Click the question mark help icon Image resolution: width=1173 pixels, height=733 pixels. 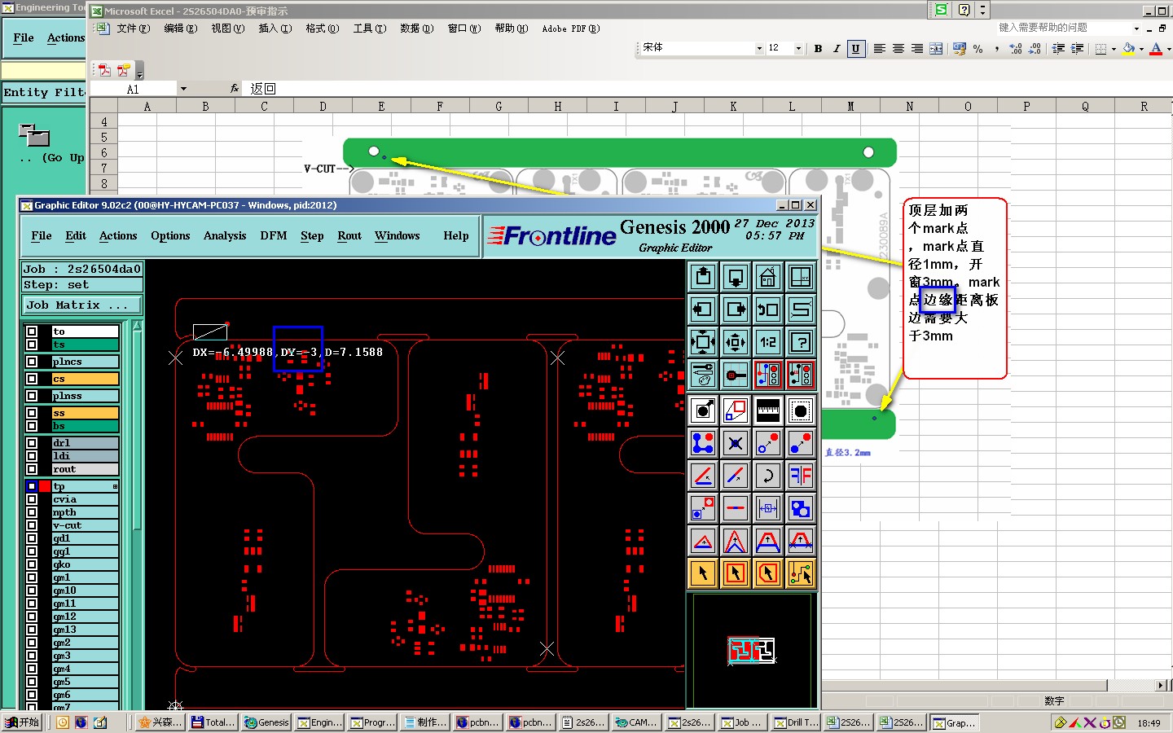[801, 342]
